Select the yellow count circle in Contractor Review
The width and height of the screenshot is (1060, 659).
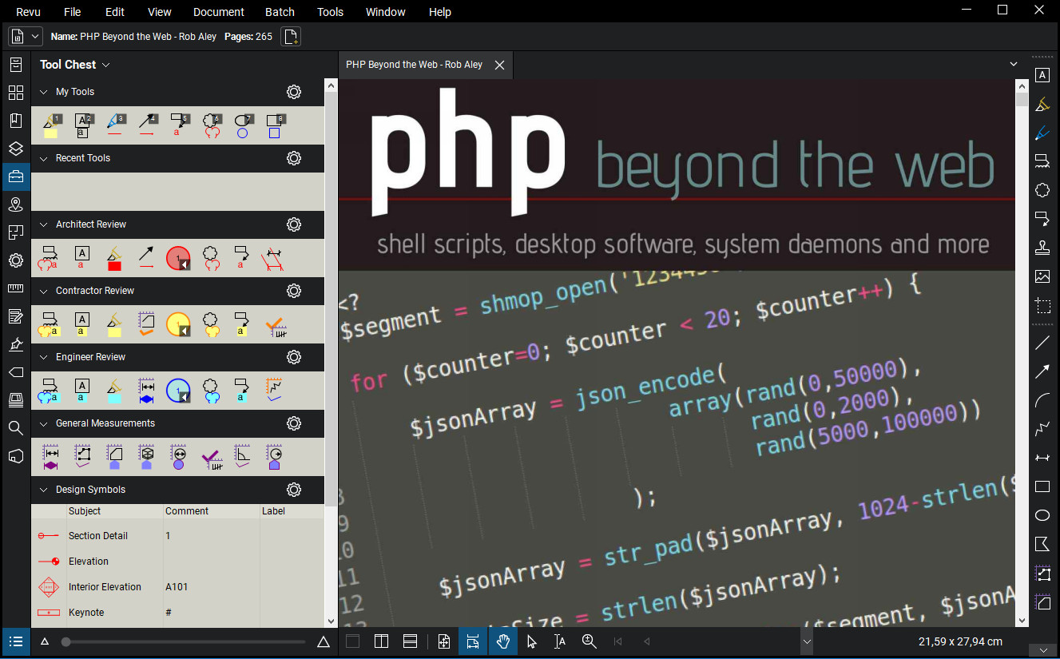(178, 324)
